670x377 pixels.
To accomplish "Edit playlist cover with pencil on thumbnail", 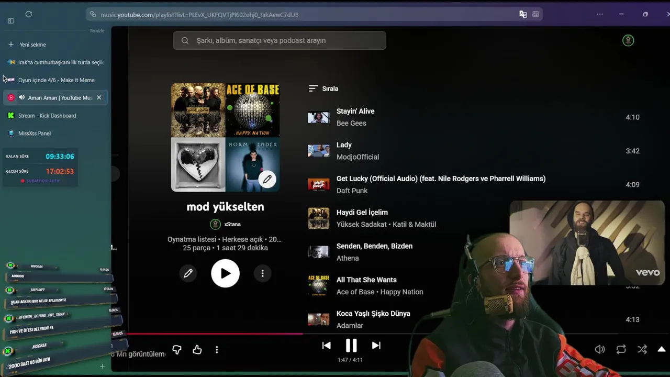I will (267, 179).
